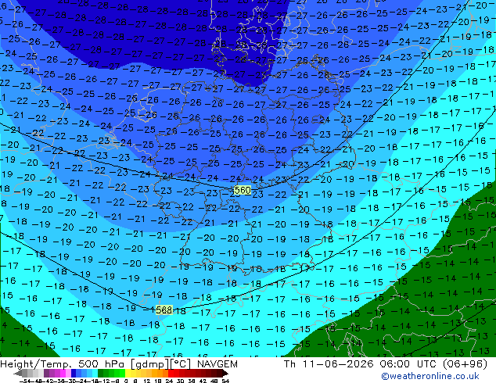Click the 'Height/Temp. 500 hPa' map title

[63, 364]
